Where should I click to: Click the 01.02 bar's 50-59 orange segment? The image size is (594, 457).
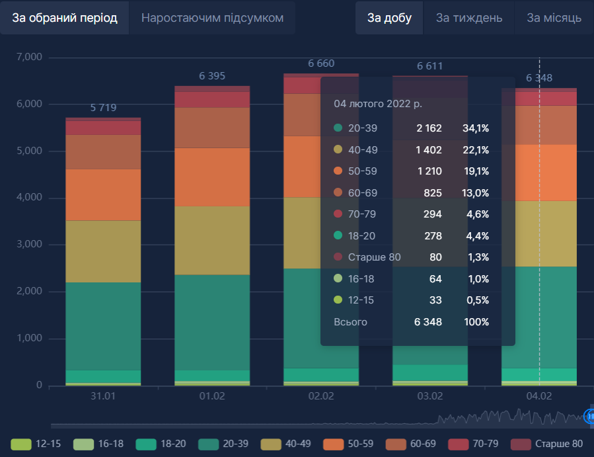tap(212, 177)
